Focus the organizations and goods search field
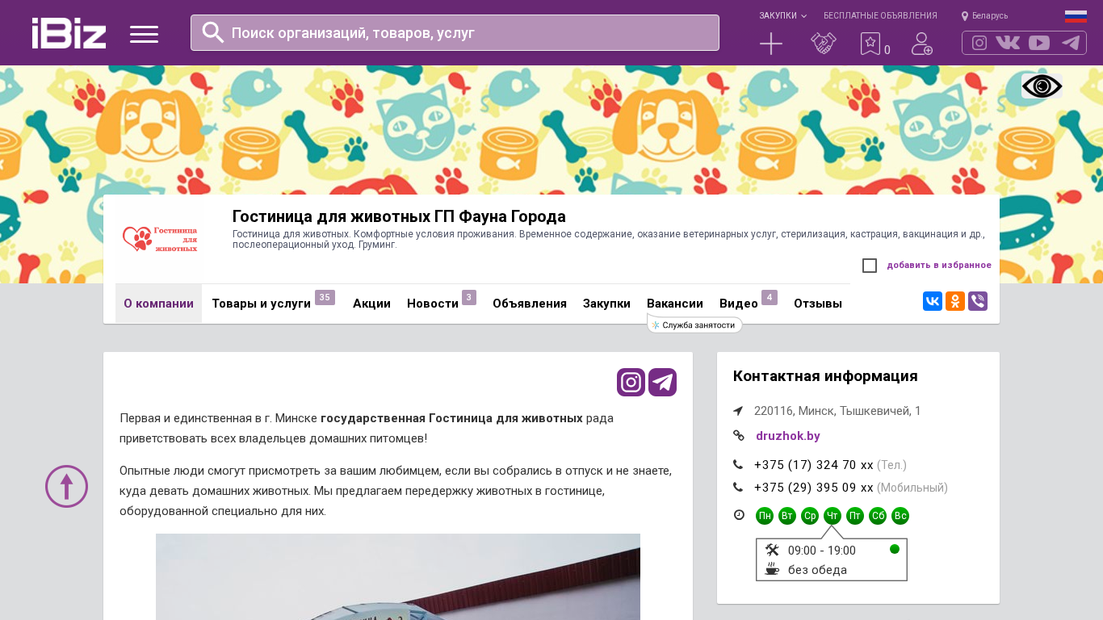 click(x=455, y=32)
